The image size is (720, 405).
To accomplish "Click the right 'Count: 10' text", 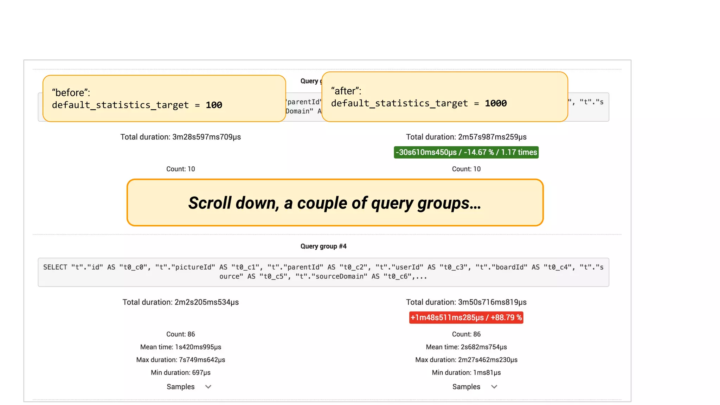I will [x=466, y=169].
